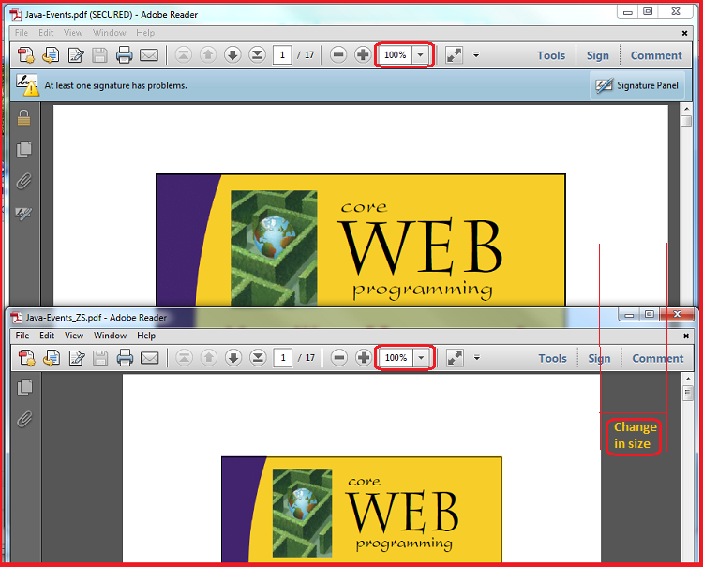Go to next page in SECURED window
This screenshot has width=703, height=567.
pyautogui.click(x=232, y=54)
